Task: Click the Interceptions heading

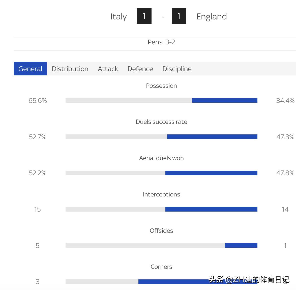Action: [x=161, y=194]
